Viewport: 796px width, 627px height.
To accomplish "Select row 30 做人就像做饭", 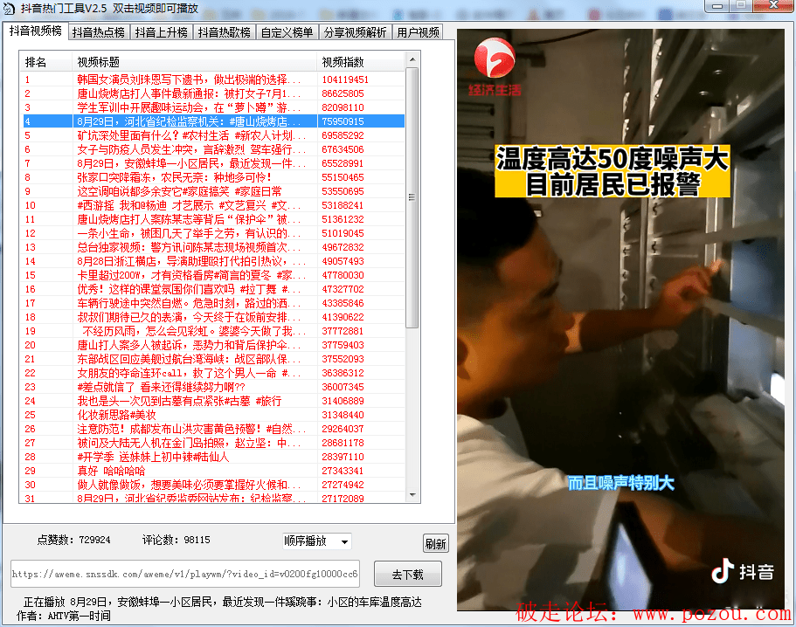I will click(214, 484).
